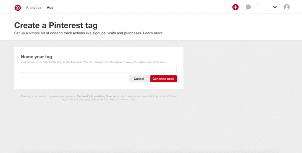302x153 pixels.
Task: Click the Cancel button
Action: (139, 79)
